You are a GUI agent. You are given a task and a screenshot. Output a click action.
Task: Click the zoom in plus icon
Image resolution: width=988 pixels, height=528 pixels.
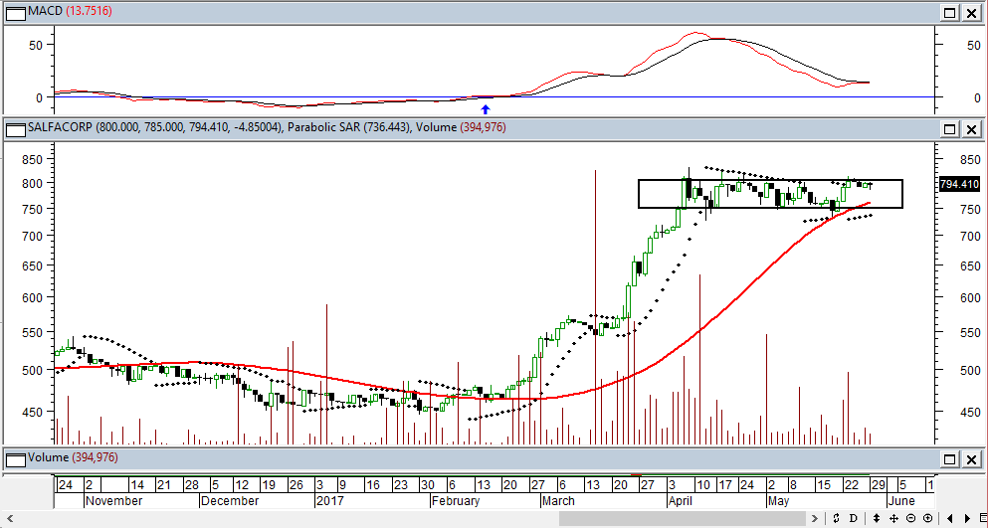927,518
